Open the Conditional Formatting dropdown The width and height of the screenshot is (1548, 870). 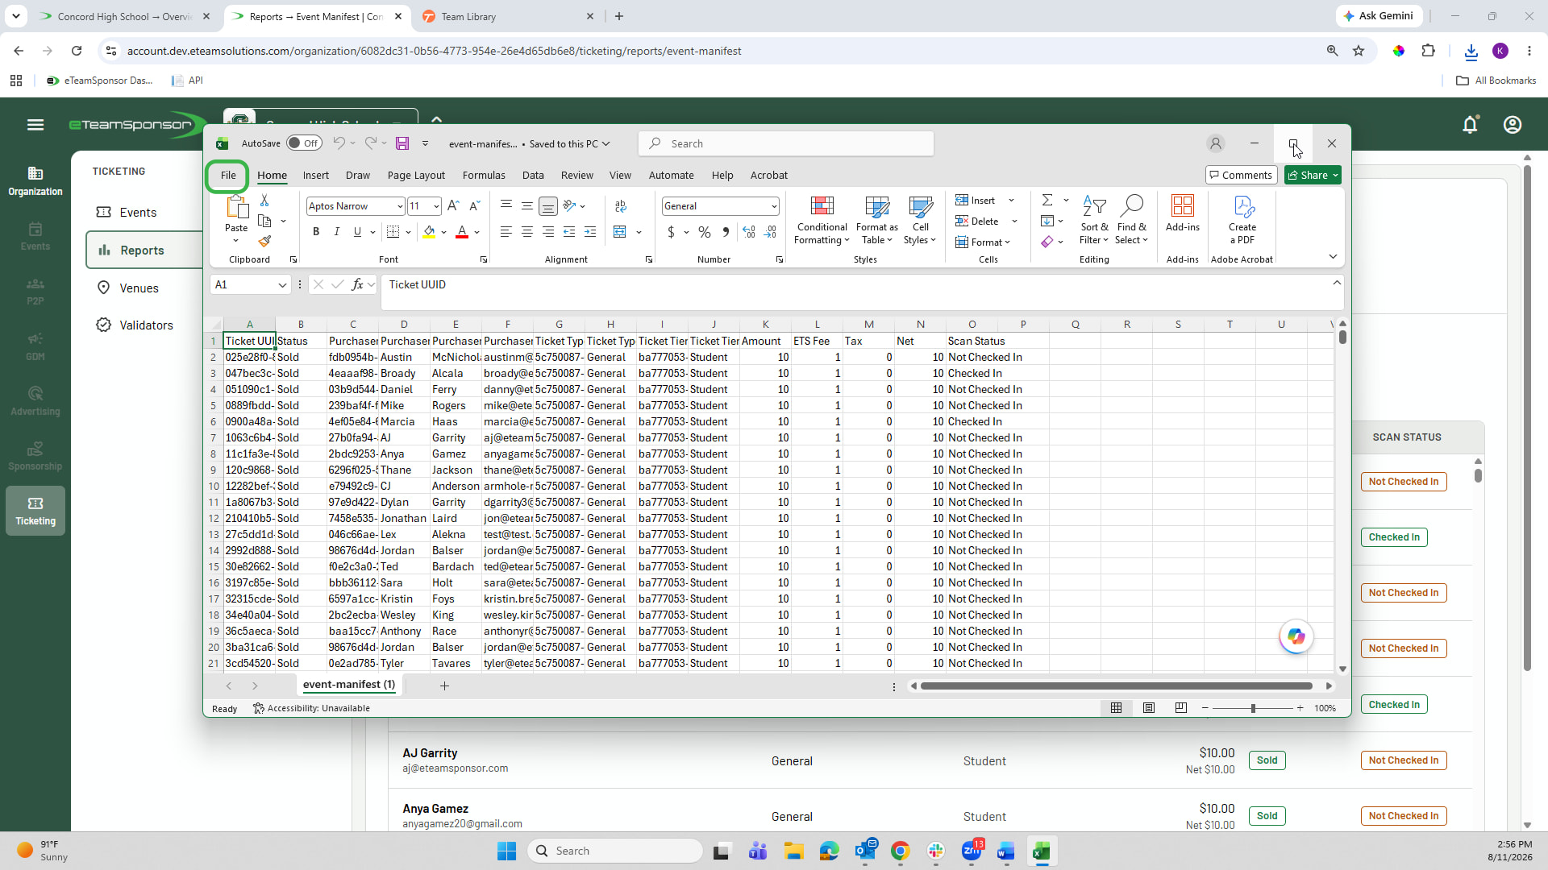tap(822, 220)
